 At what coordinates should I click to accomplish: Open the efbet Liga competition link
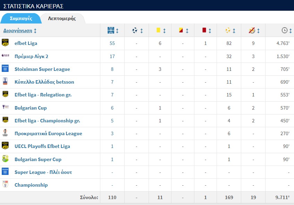(26, 43)
